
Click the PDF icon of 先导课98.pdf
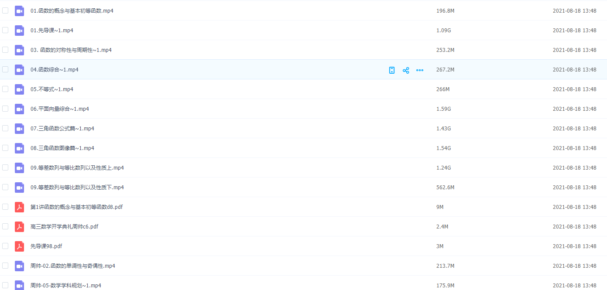(x=19, y=246)
